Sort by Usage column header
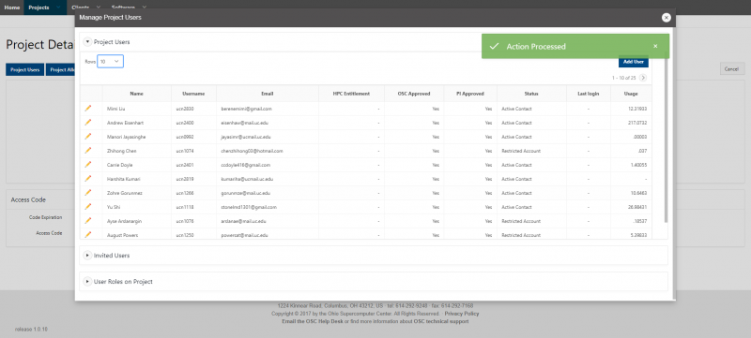 click(631, 94)
